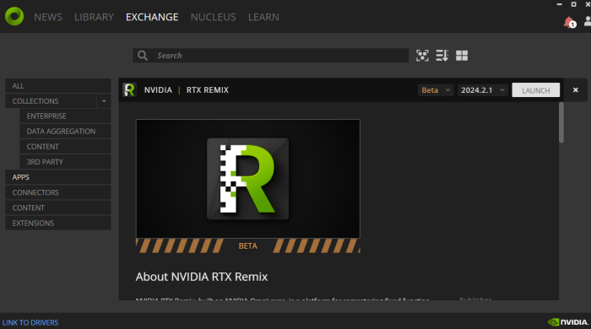Open the Beta release channel dropdown
591x329 pixels.
pyautogui.click(x=436, y=90)
